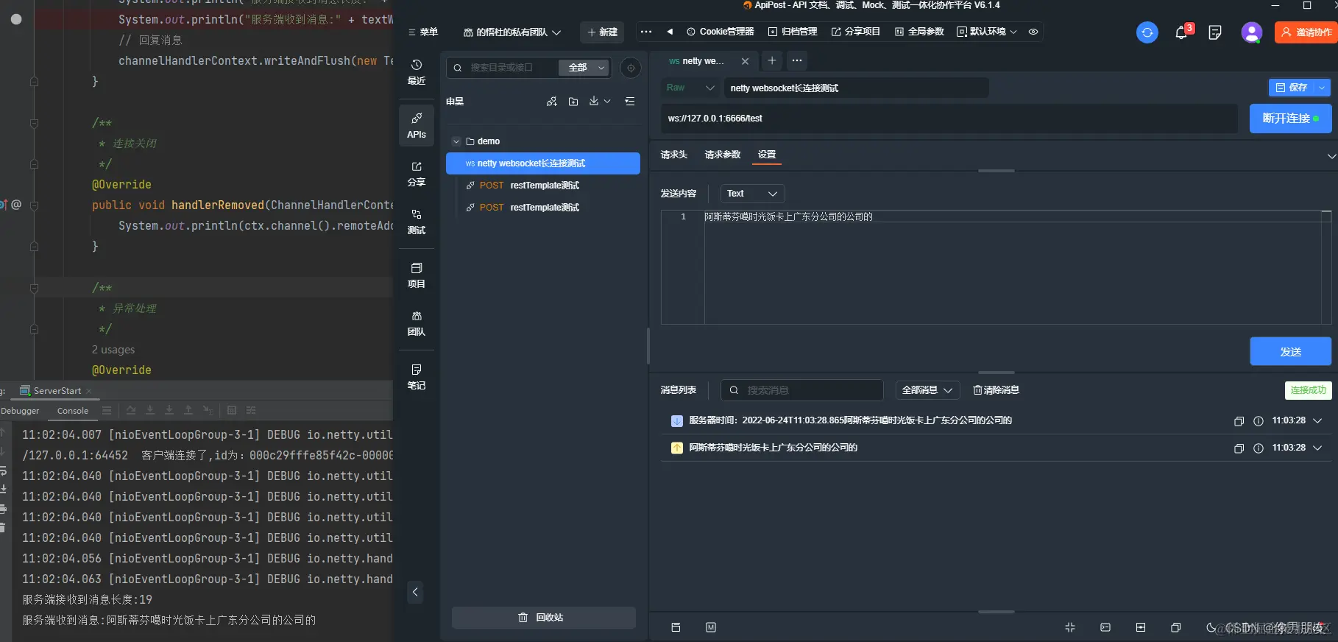
Task: Click the 搜索目录或接口 search field
Action: coord(504,68)
